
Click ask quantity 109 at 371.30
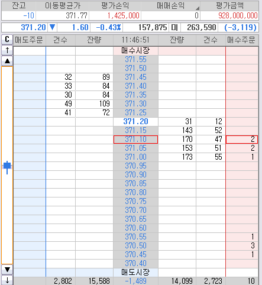[x=94, y=104]
